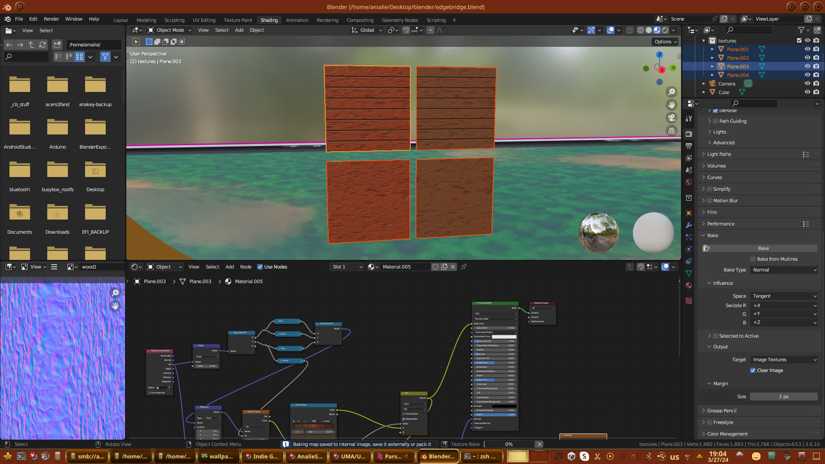Pin the node editor material
Screen dimensions: 825x464
464,267
